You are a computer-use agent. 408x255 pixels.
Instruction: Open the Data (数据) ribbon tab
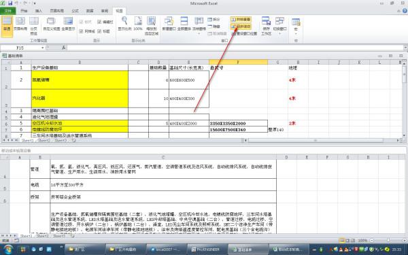[90, 11]
